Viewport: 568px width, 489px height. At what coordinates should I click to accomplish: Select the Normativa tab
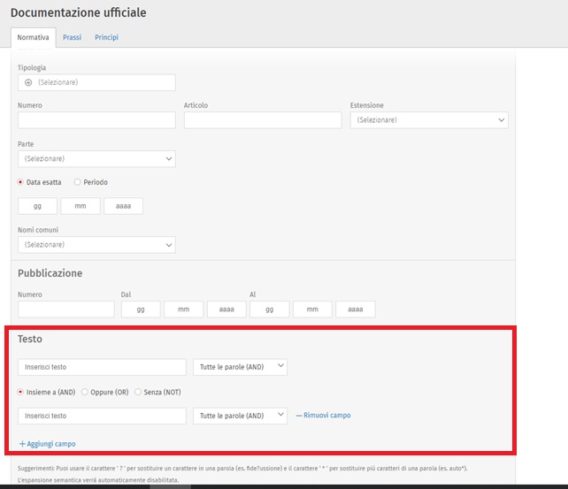pos(33,37)
